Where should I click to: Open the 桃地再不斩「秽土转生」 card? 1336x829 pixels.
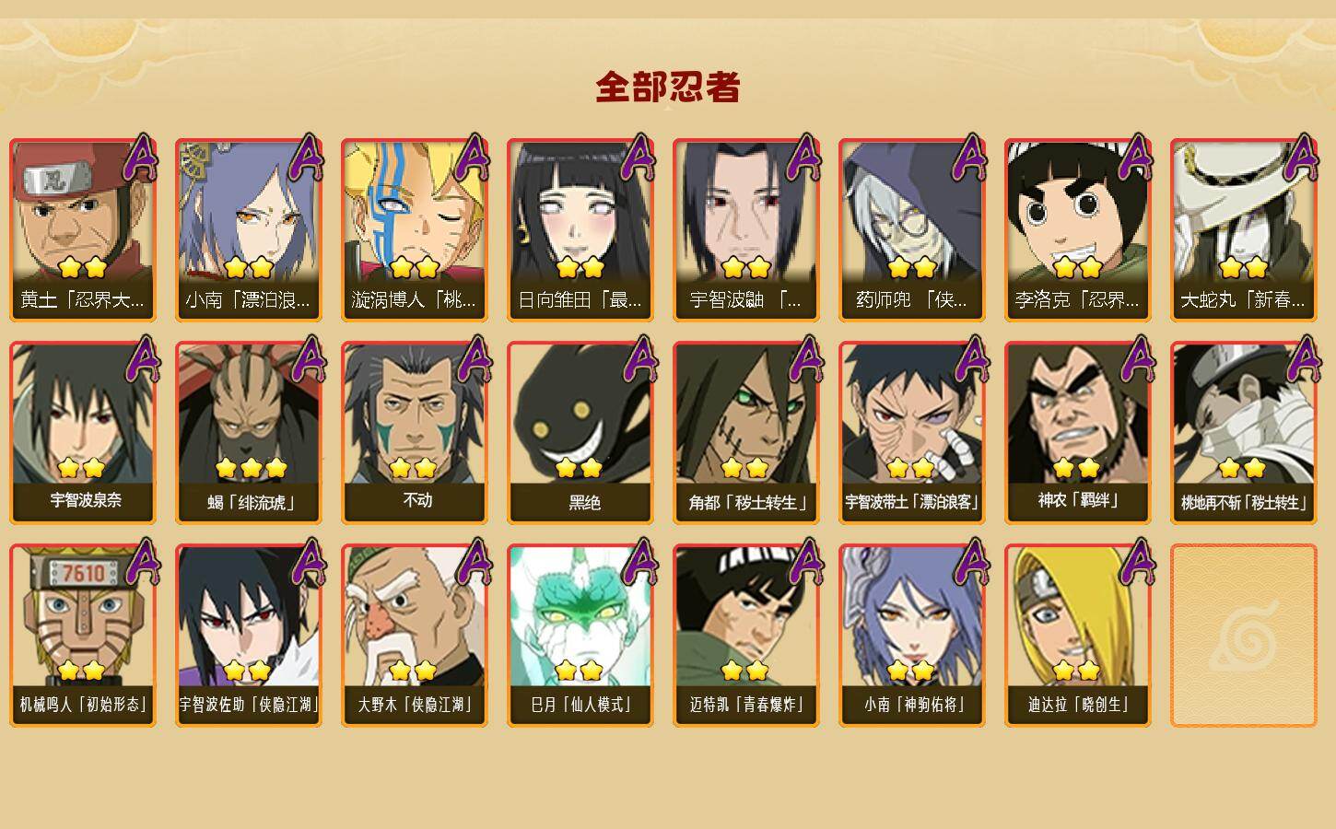[1244, 432]
